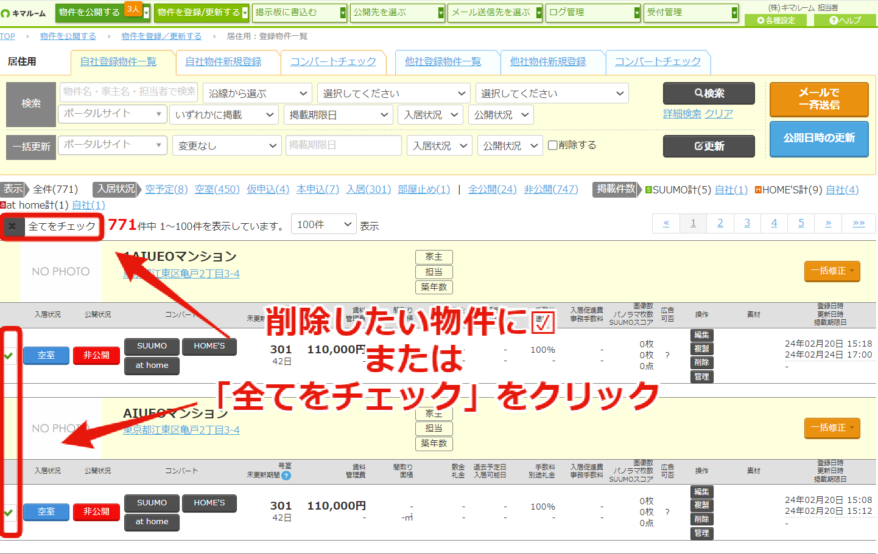Switch to 自社物件新規登録 tab
Image resolution: width=878 pixels, height=554 pixels.
point(223,61)
